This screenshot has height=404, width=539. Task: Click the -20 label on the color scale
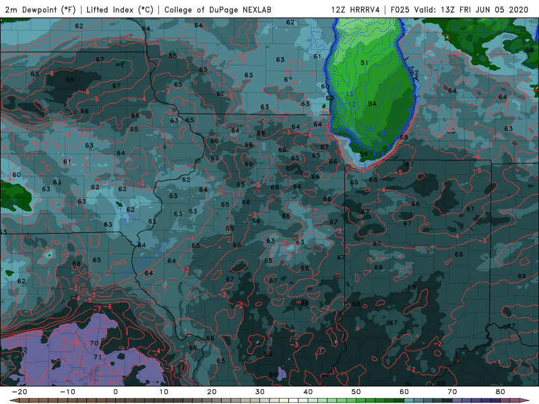[20, 392]
